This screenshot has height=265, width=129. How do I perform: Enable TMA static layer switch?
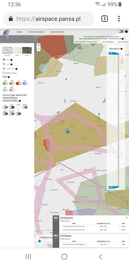coord(19,107)
